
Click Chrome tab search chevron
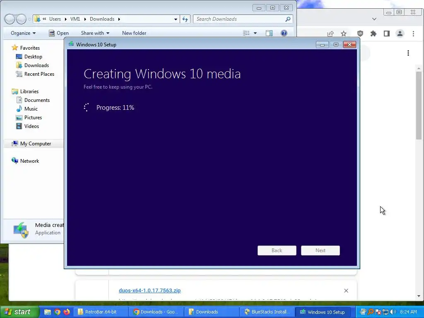coord(374,19)
